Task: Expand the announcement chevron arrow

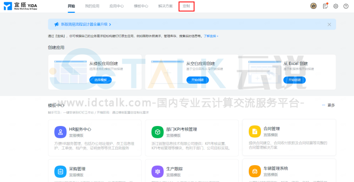Action: point(110,24)
